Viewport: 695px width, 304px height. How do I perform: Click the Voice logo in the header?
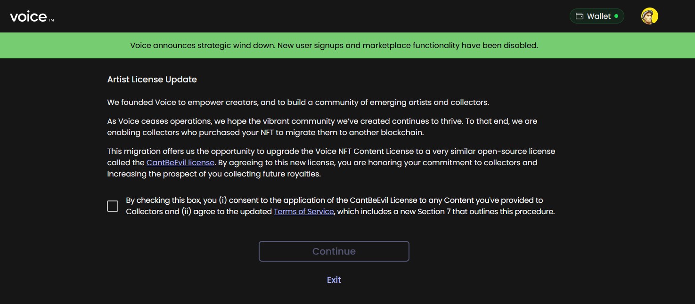tap(28, 16)
